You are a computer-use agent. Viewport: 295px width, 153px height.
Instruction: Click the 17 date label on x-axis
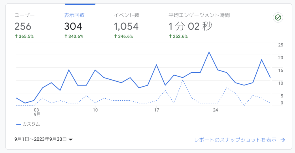(x=156, y=110)
